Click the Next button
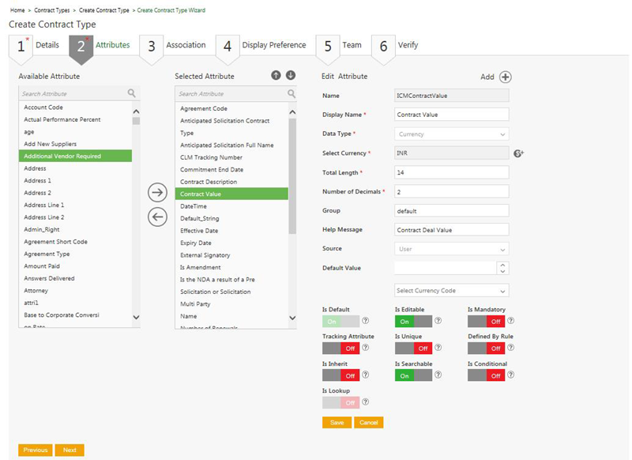The height and width of the screenshot is (460, 632). pos(70,450)
